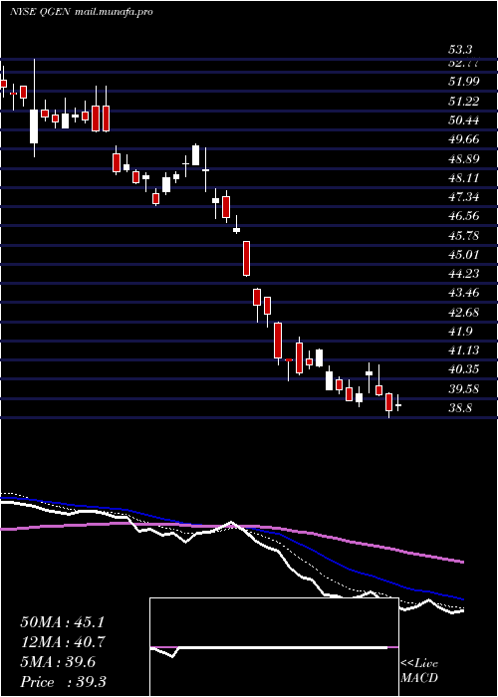Click the last small candle on the right
Image resolution: width=498 pixels, height=697 pixels.
point(398,404)
